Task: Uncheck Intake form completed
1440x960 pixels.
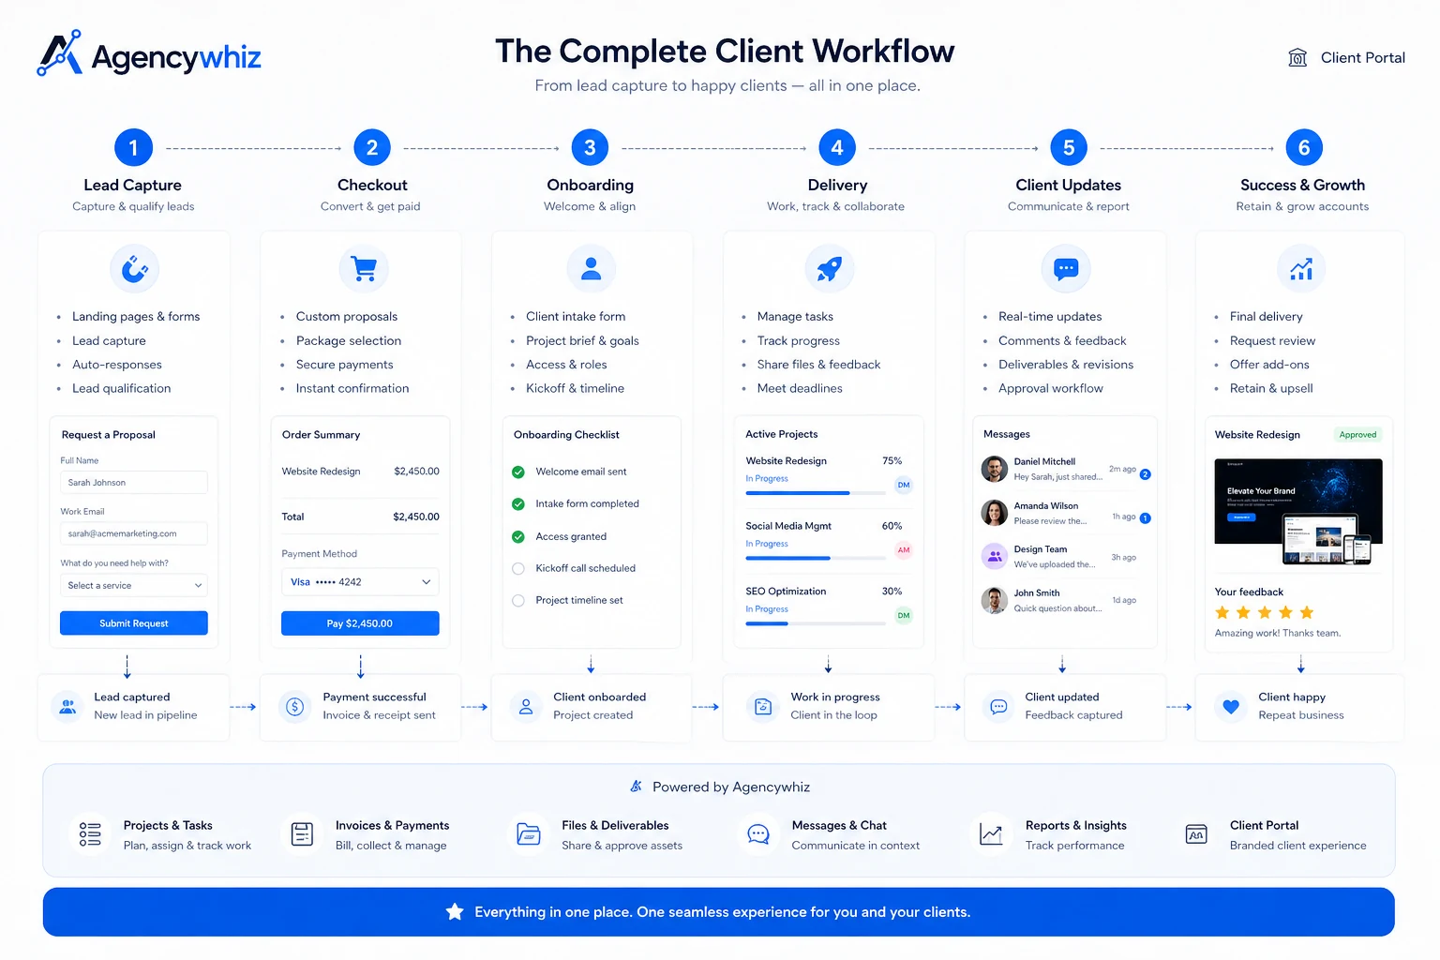Action: (518, 504)
